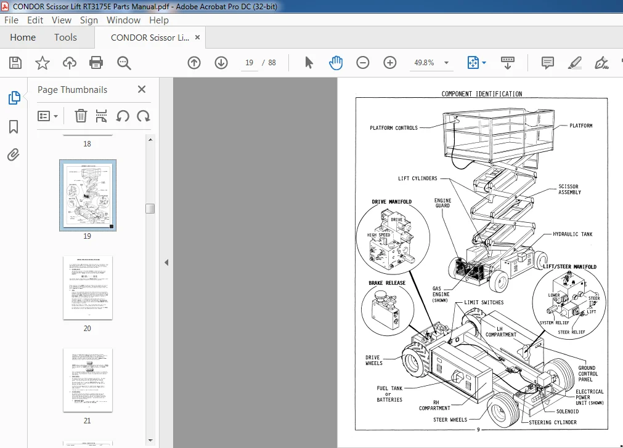Click the PLATFORM CONTROLS label

[394, 128]
